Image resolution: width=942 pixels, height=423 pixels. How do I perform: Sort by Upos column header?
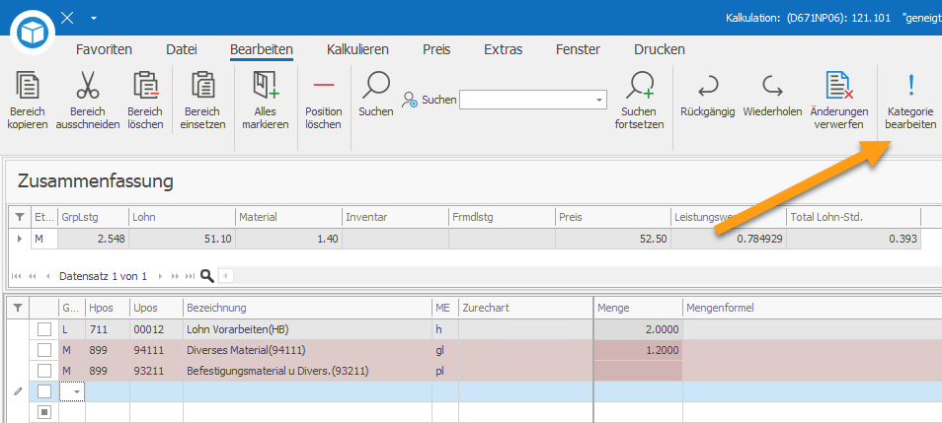coord(156,308)
